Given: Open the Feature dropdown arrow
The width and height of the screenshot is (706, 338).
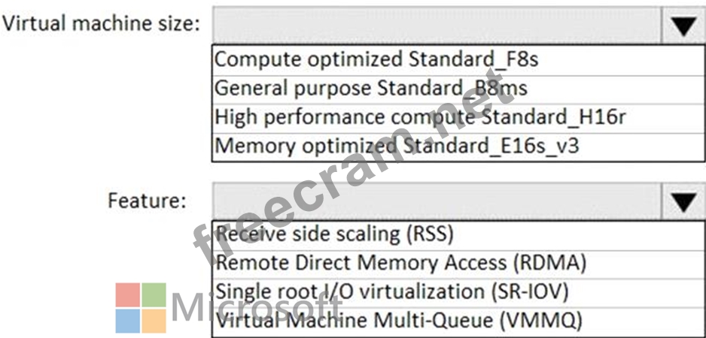Looking at the screenshot, I should pyautogui.click(x=683, y=201).
